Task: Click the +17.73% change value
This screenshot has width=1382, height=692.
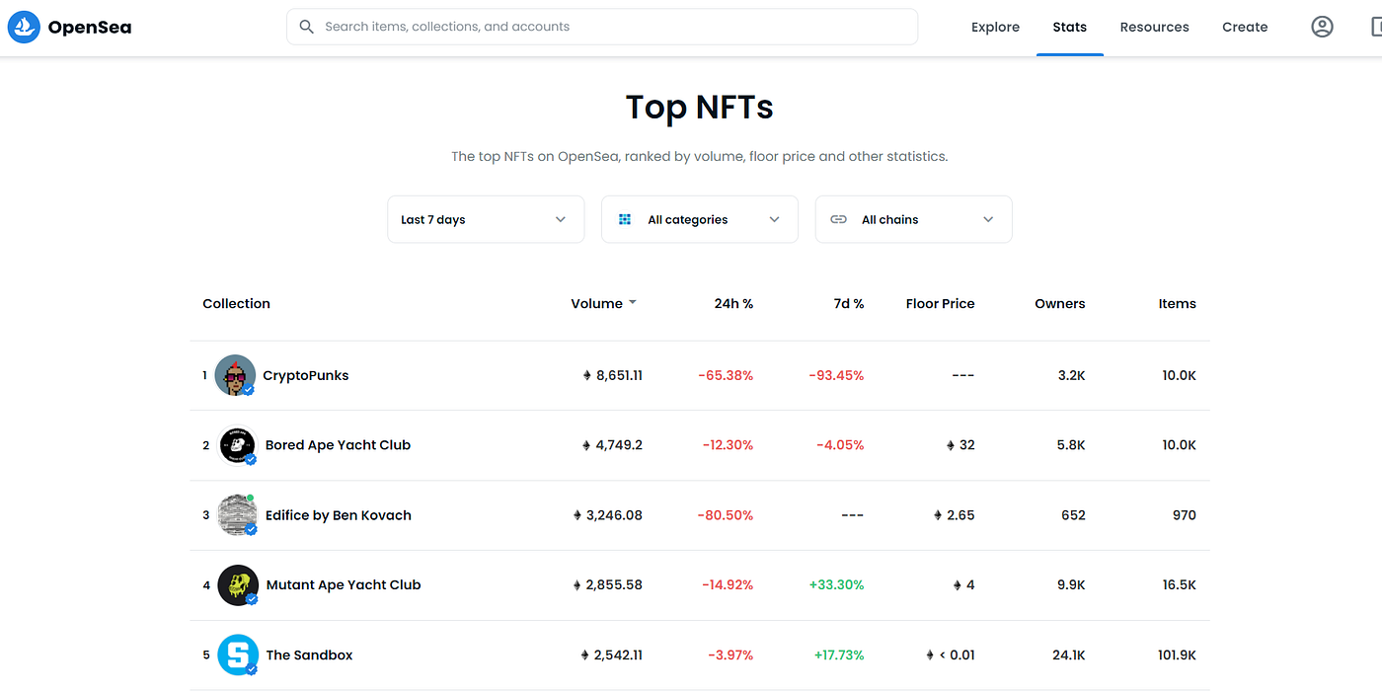Action: click(x=839, y=654)
